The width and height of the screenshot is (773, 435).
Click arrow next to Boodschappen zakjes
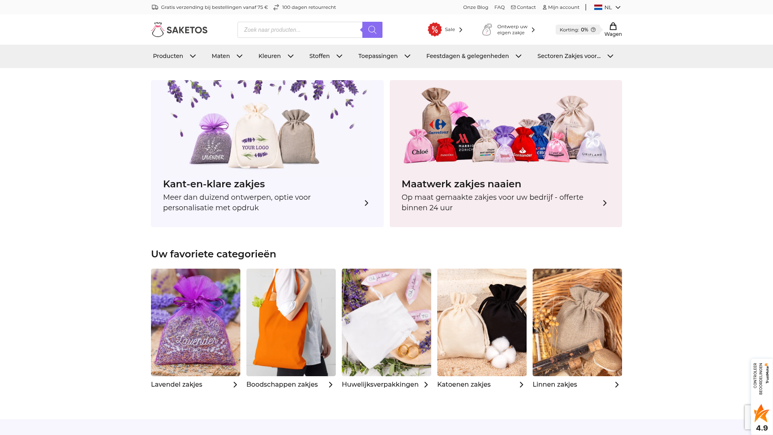click(331, 385)
